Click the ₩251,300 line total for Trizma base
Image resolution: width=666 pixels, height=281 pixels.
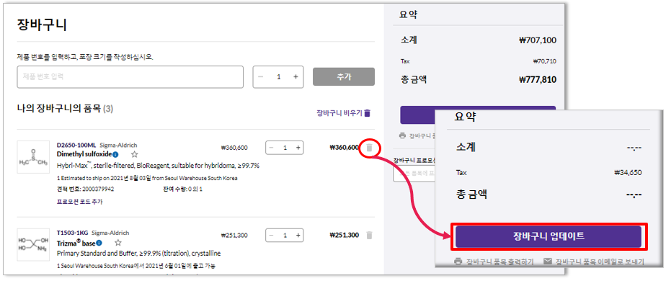(344, 235)
